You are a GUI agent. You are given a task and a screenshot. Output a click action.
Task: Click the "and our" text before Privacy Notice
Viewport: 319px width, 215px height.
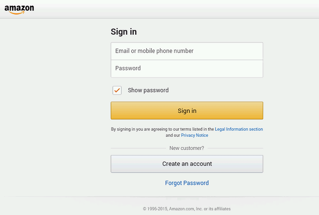[x=173, y=135]
